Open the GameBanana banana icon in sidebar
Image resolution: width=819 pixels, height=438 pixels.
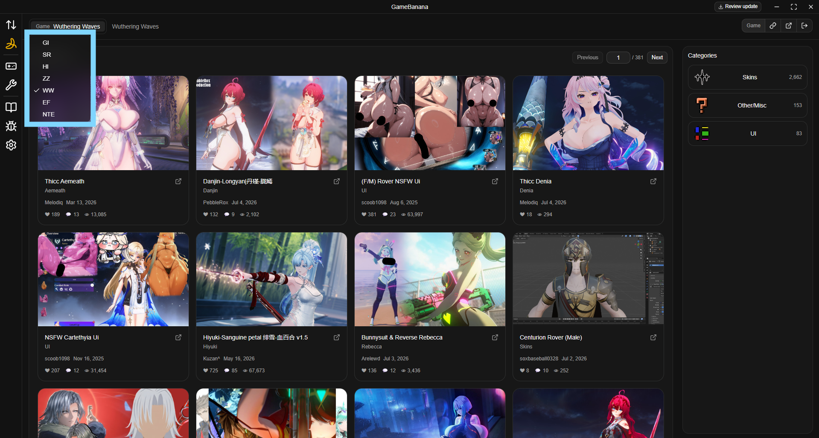[x=11, y=44]
